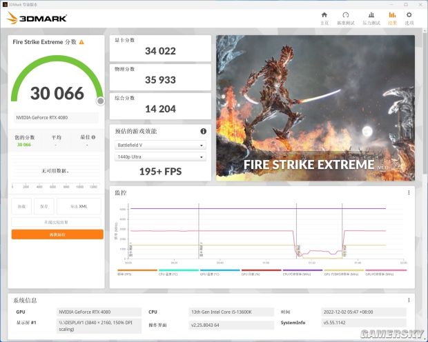Click the info icon next to 最佳

point(93,137)
